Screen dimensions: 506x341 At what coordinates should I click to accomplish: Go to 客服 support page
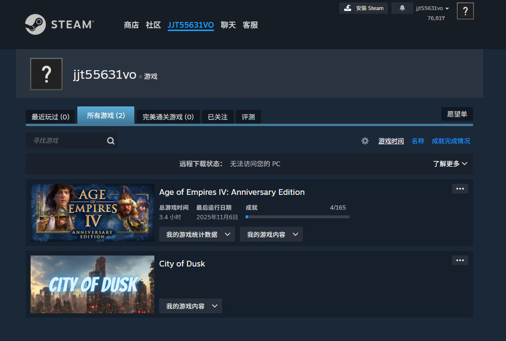click(x=250, y=25)
